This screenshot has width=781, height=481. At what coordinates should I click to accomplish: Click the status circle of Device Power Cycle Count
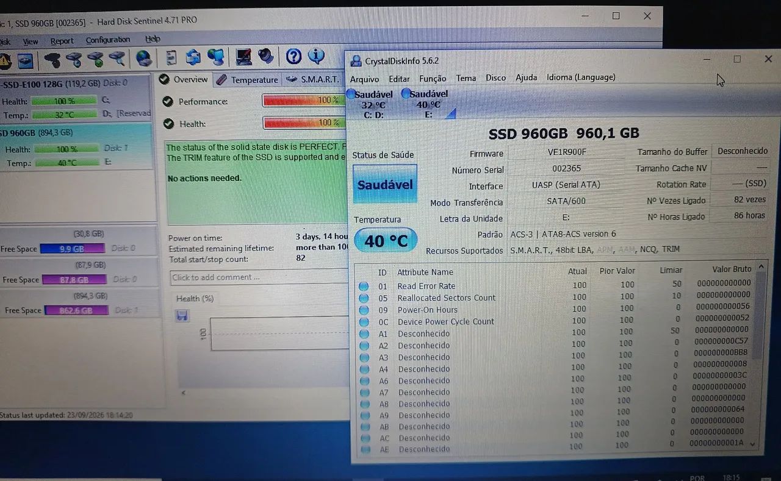coord(364,321)
